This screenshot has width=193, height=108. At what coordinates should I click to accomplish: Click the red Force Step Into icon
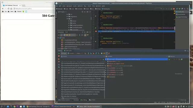tap(93, 53)
